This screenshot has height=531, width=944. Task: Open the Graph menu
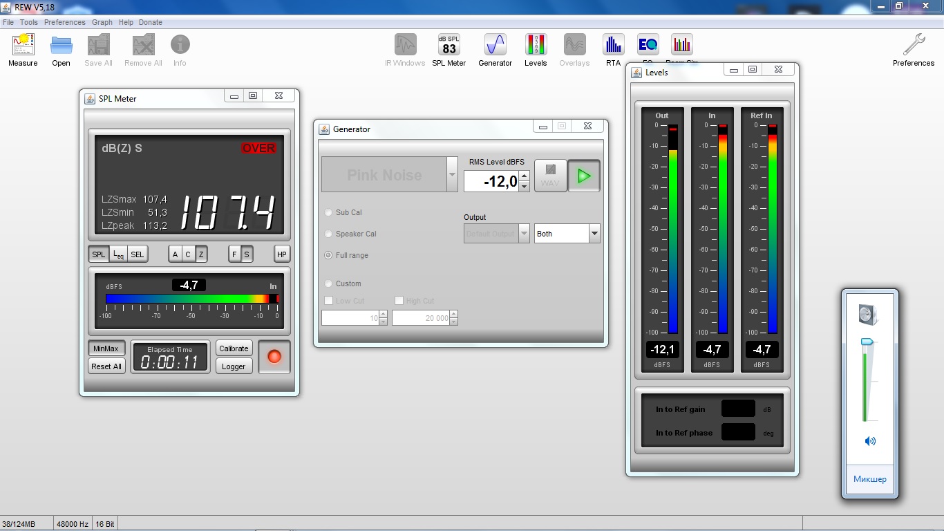102,22
